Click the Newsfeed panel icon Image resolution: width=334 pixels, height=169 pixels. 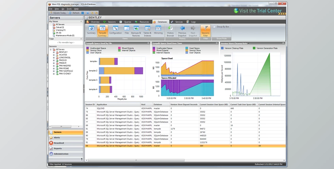point(51,143)
